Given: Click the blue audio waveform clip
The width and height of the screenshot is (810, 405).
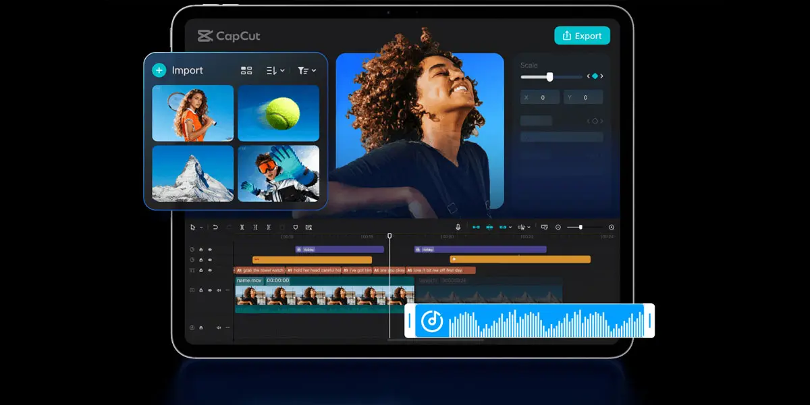Looking at the screenshot, I should coord(530,321).
